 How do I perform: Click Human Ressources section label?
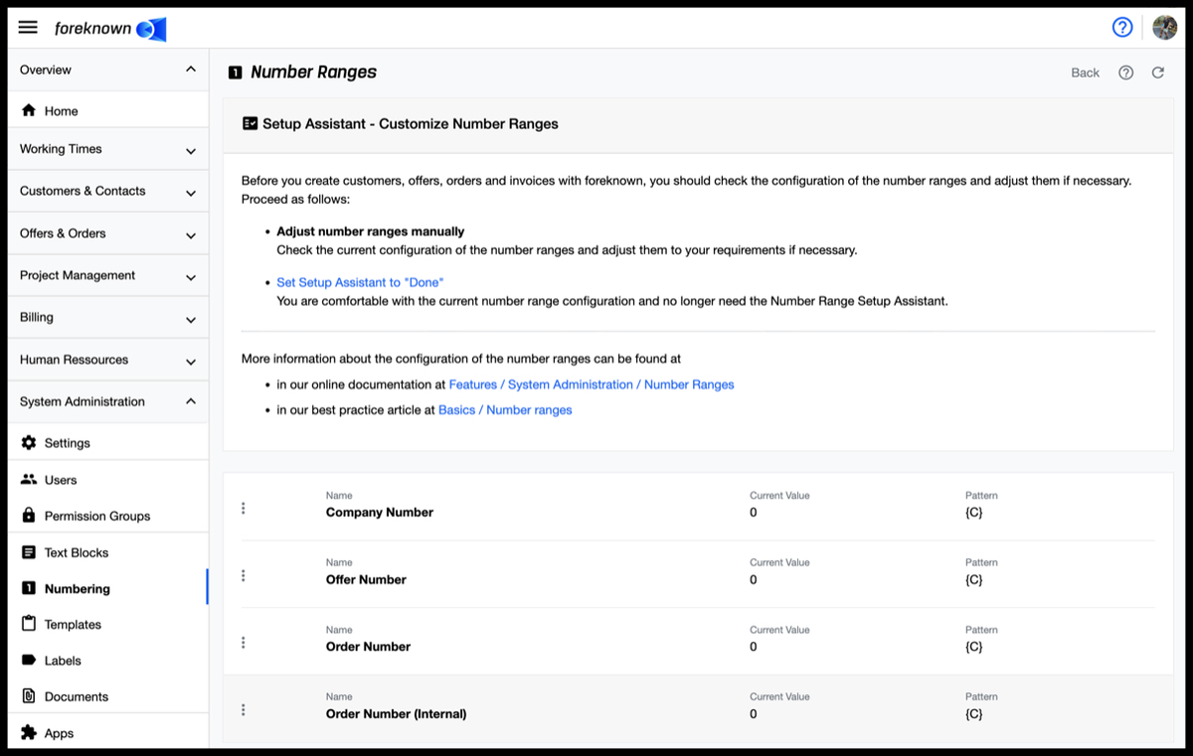tap(74, 360)
